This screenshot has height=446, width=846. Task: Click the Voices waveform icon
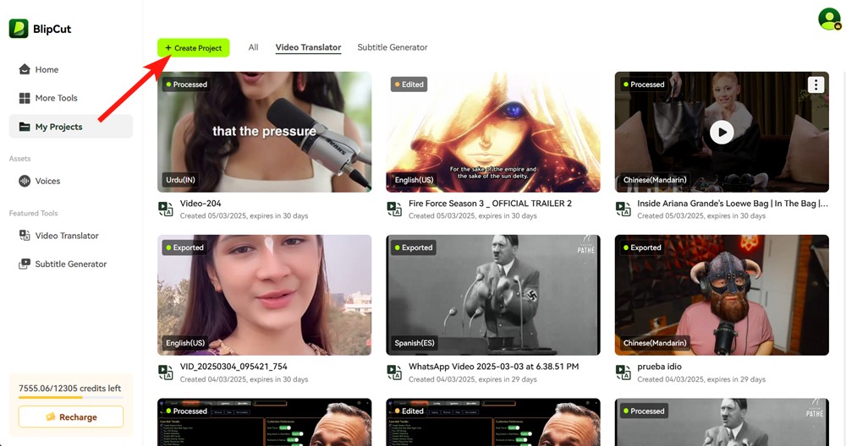(x=25, y=181)
